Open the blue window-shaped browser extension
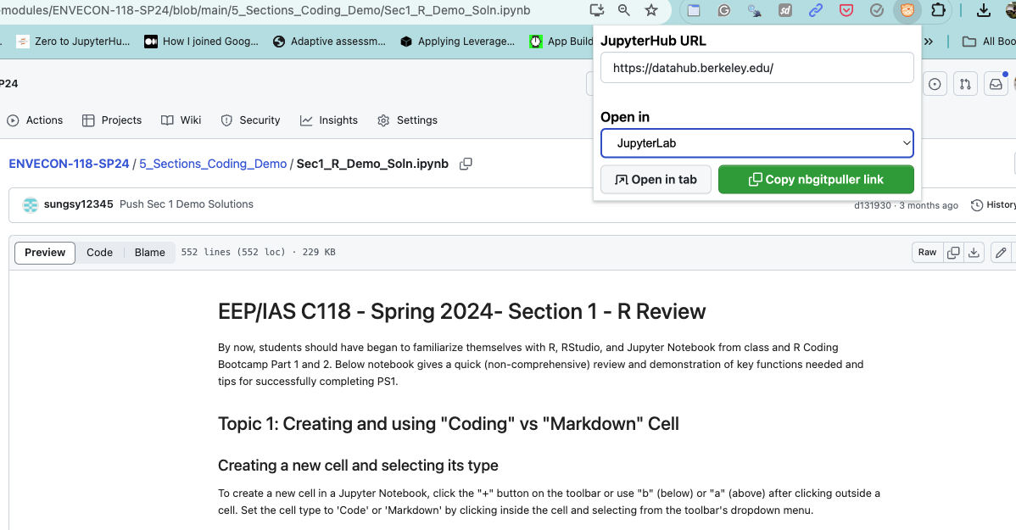Screen dimensions: 1016x530 click(x=694, y=9)
